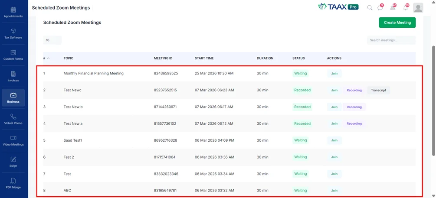This screenshot has width=436, height=198.
Task: Open chat messages icon with badge 3
Action: click(380, 7)
